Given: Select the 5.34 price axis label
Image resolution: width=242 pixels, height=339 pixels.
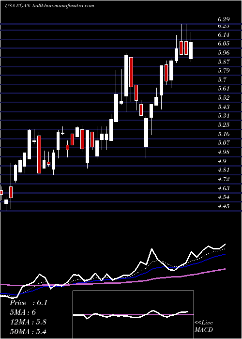Looking at the screenshot, I should click(x=224, y=116).
